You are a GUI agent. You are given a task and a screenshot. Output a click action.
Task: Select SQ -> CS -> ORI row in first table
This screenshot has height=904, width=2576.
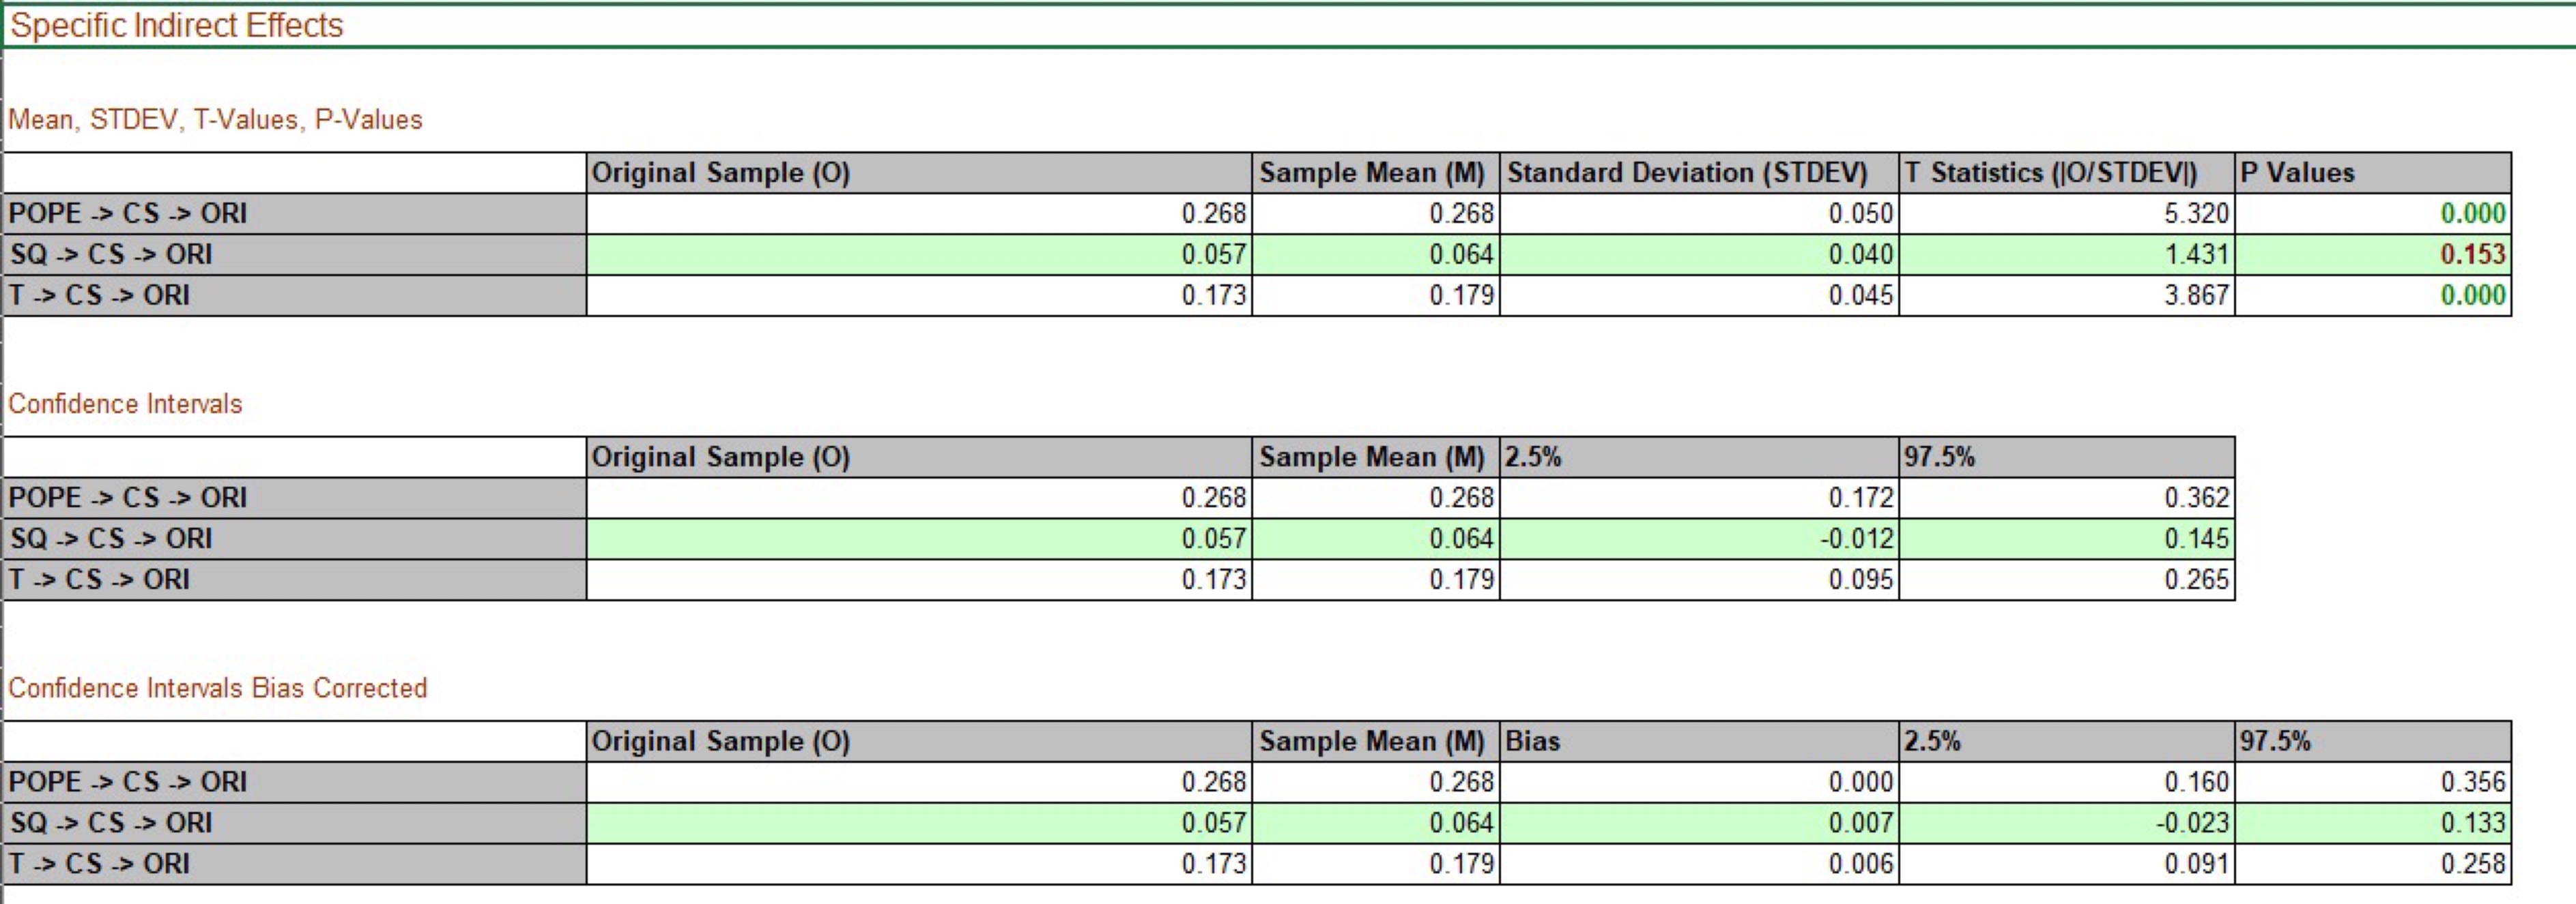[x=111, y=255]
